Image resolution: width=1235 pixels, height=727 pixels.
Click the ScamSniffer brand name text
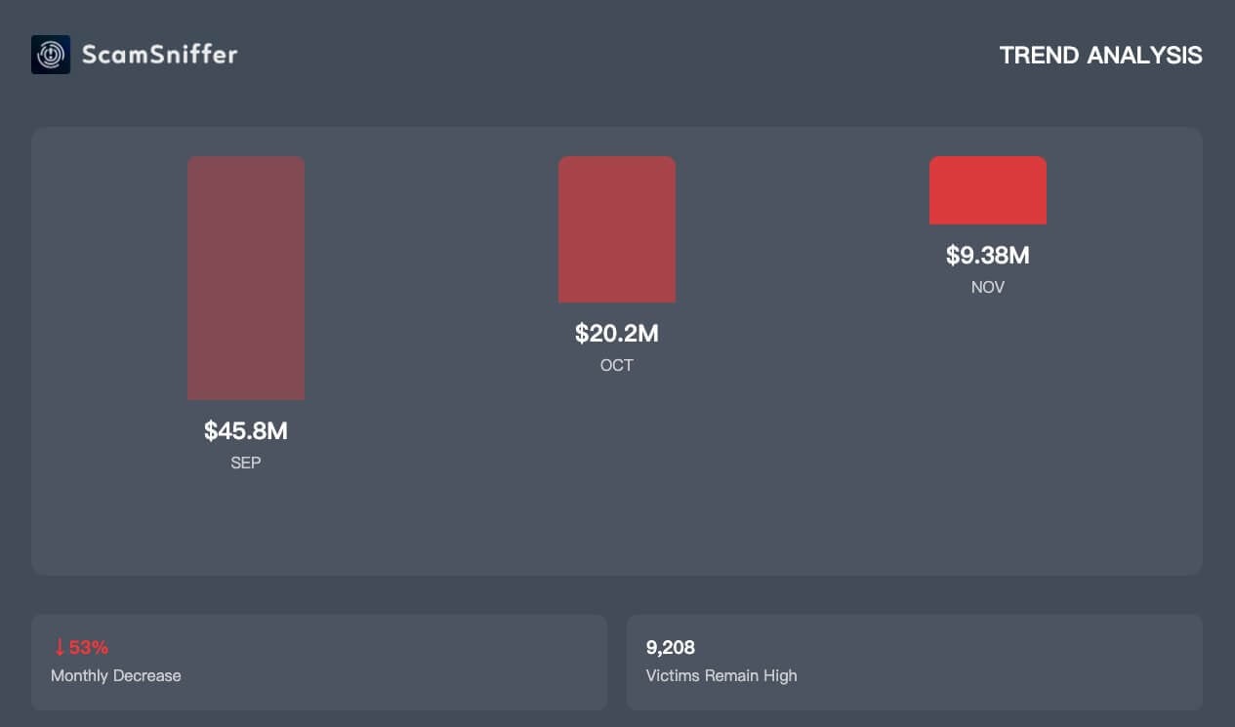(159, 55)
